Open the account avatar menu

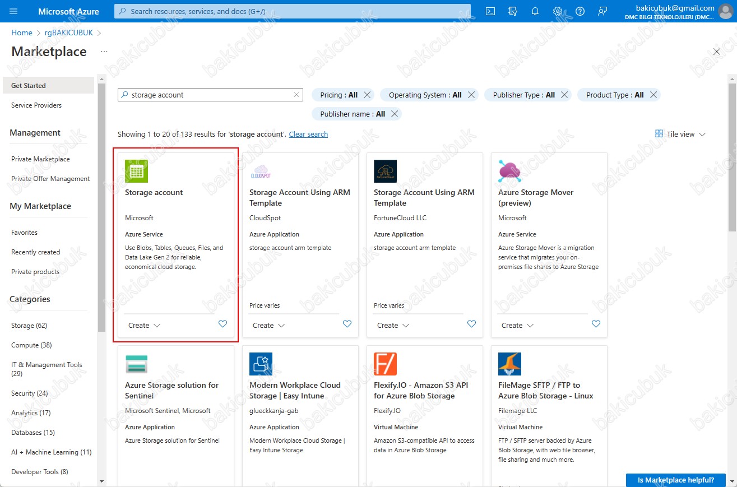coord(726,11)
